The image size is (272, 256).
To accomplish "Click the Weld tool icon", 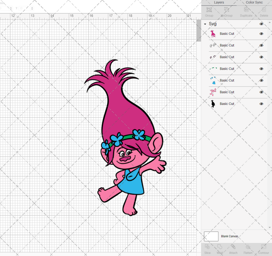I will (220, 249).
